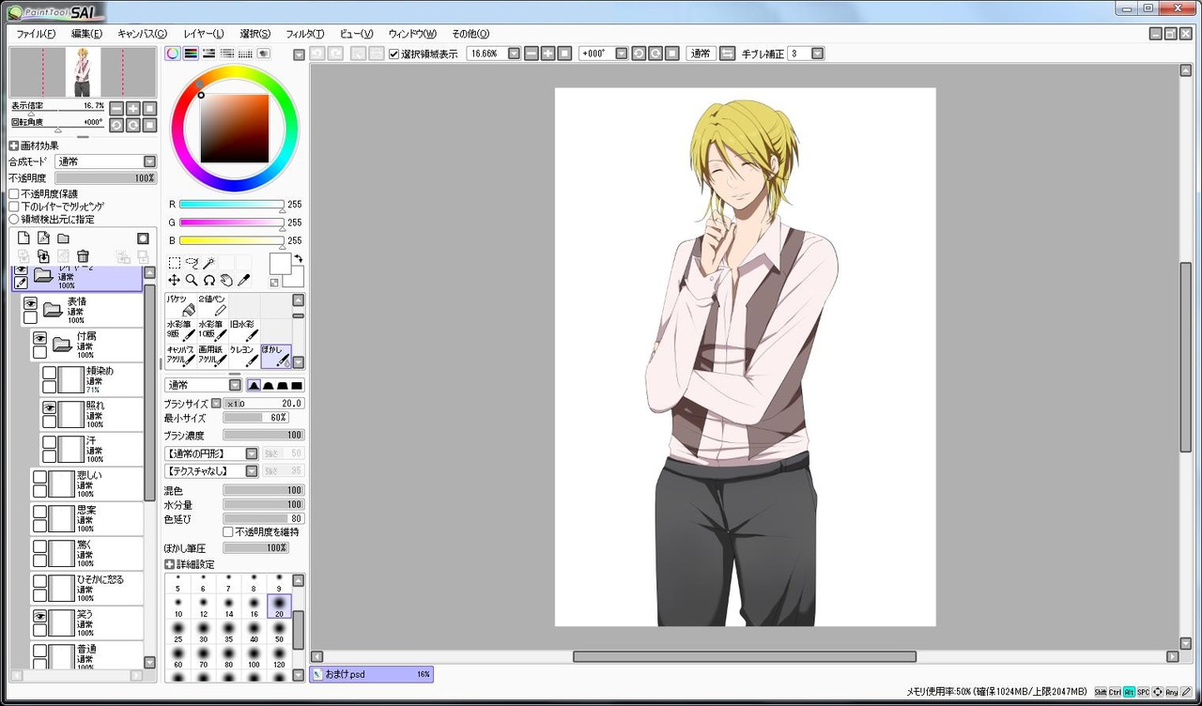1202x706 pixels.
Task: Show the RGB slider panel
Action: 191,54
